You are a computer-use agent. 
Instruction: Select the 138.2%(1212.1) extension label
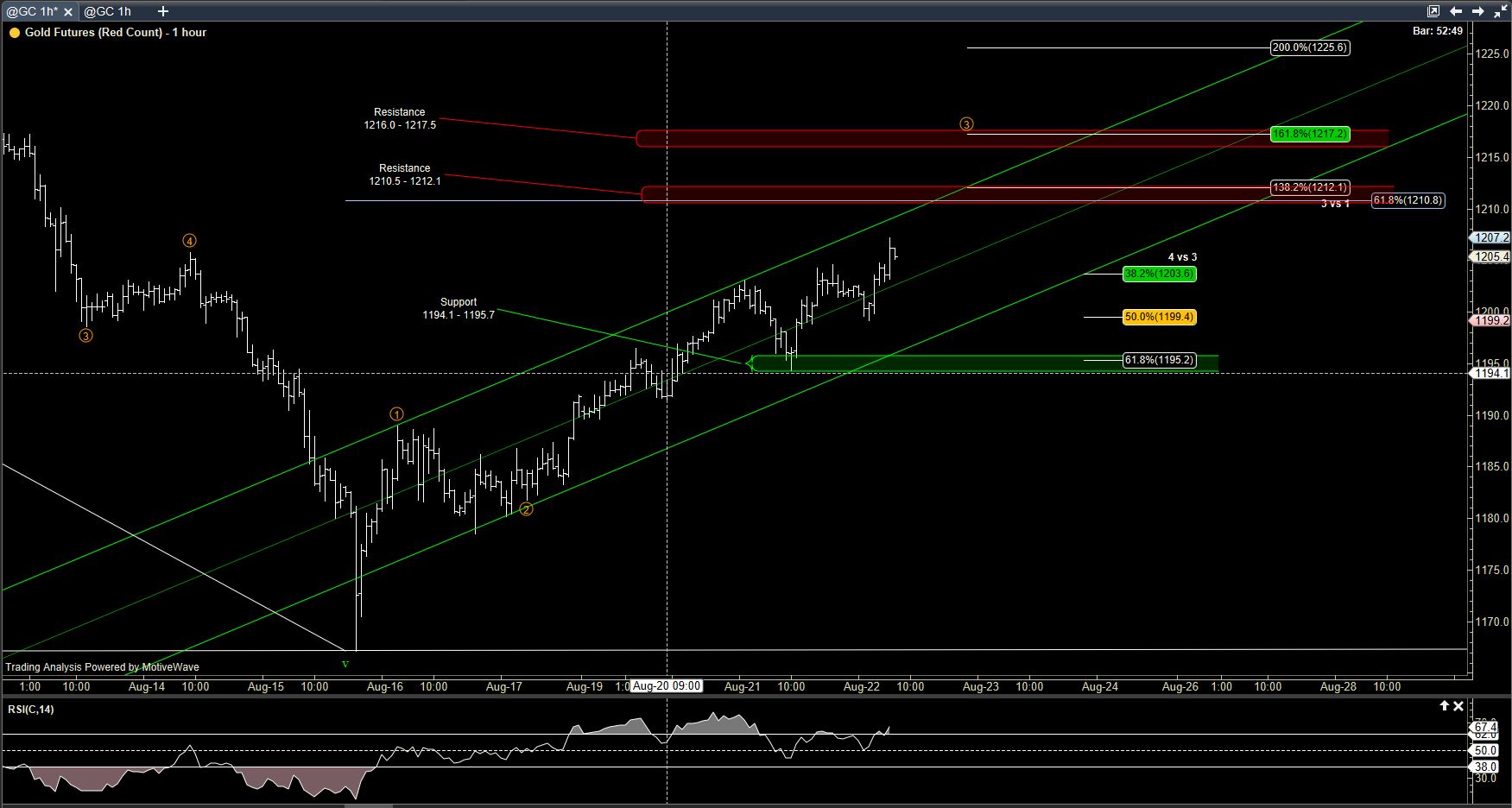[x=1309, y=187]
